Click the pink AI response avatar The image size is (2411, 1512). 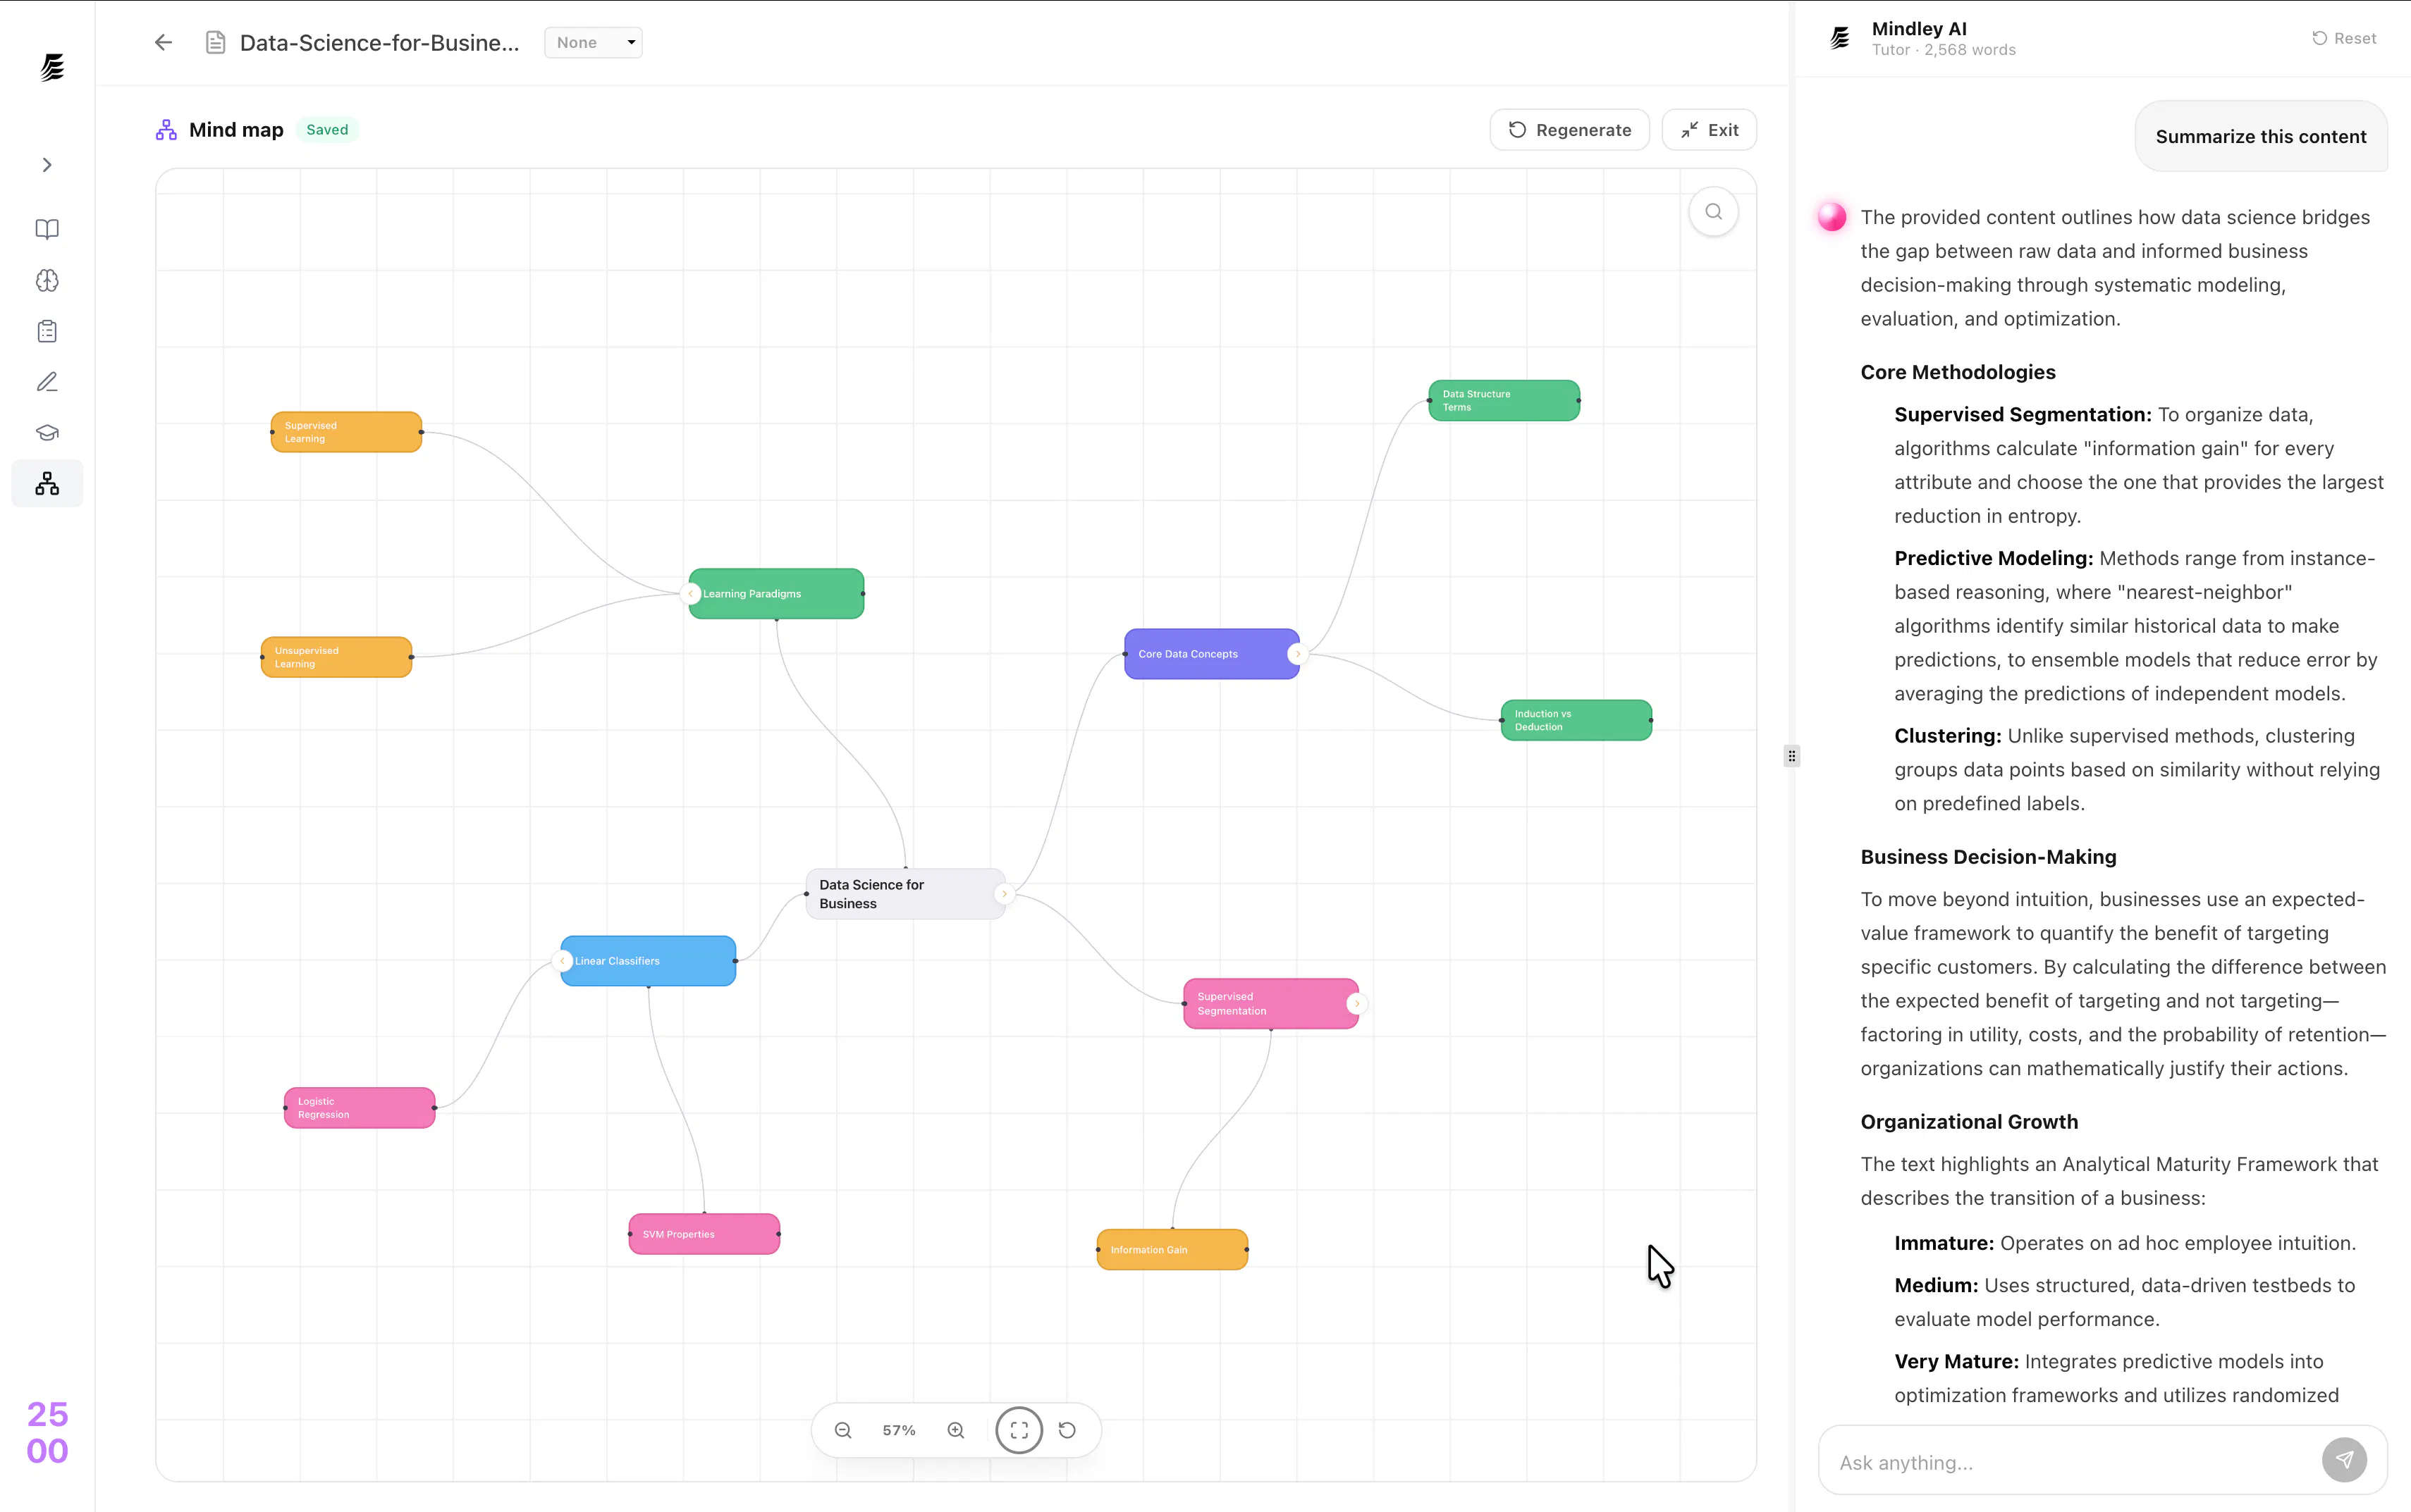point(1832,217)
